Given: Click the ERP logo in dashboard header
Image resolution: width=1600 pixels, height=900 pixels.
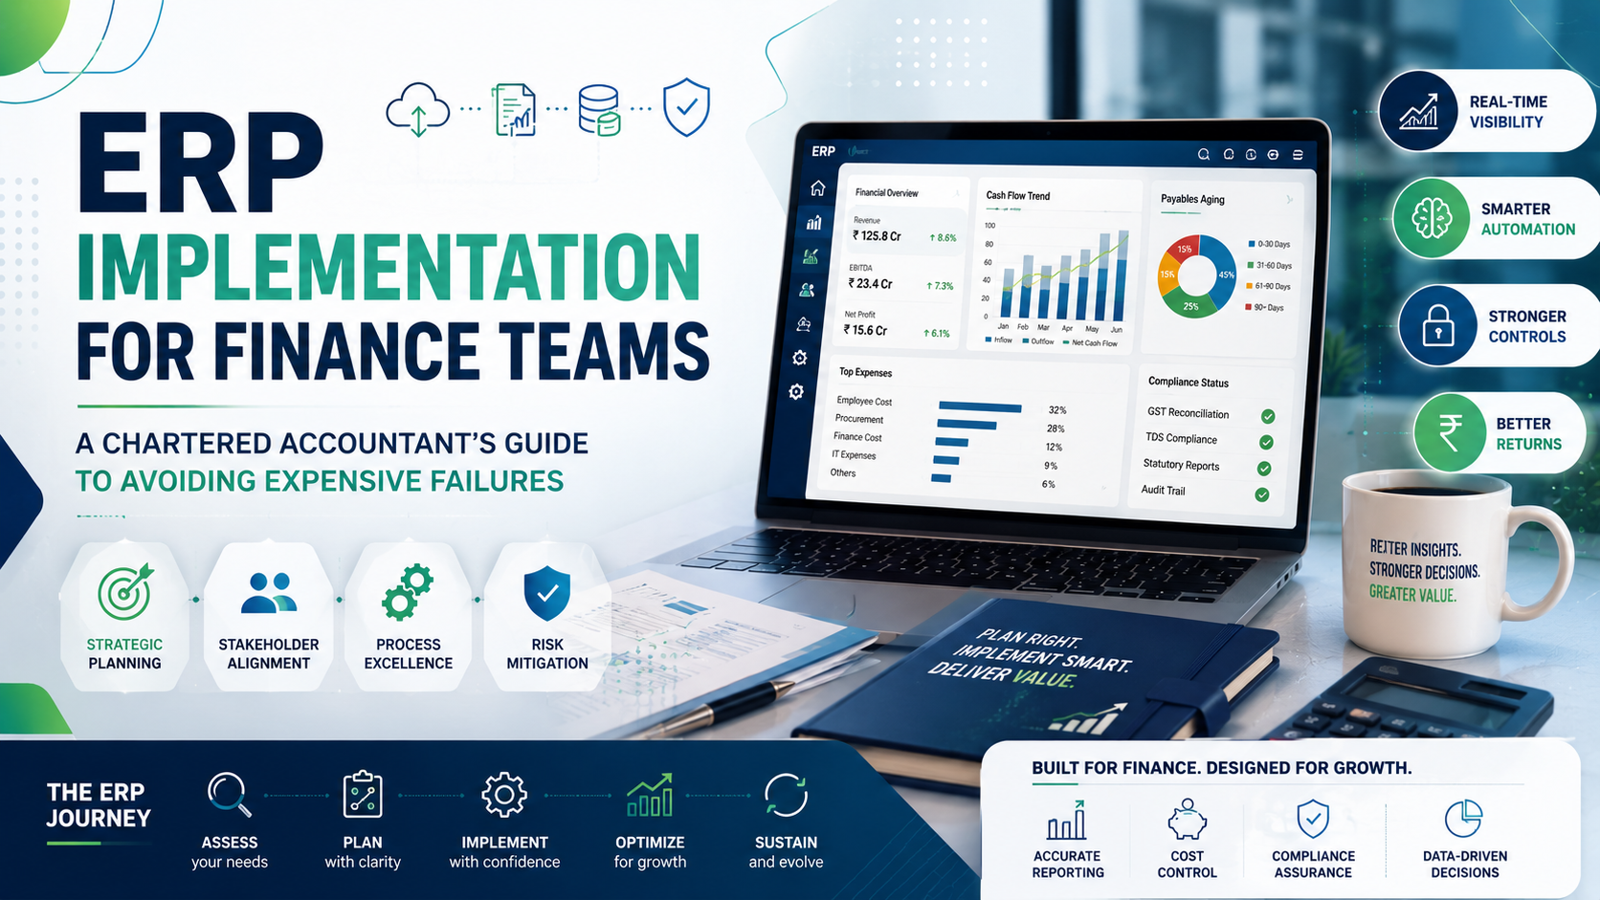Looking at the screenshot, I should point(824,151).
